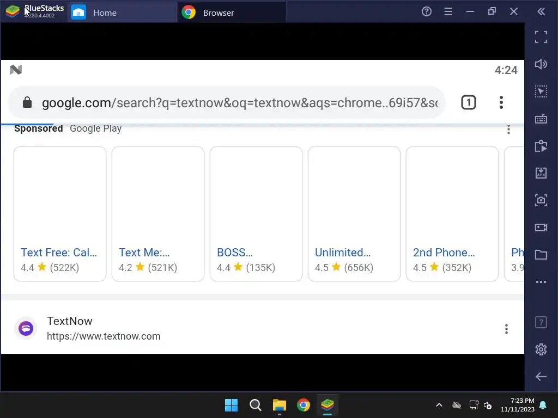Image resolution: width=558 pixels, height=418 pixels.
Task: Open BlueStacks hamburger menu
Action: coord(448,12)
